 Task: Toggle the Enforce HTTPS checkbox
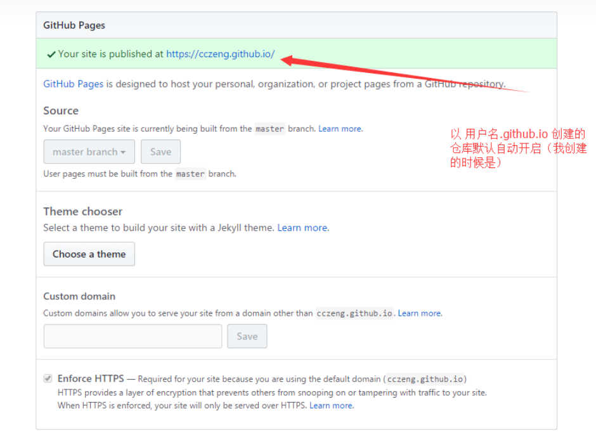click(x=48, y=379)
